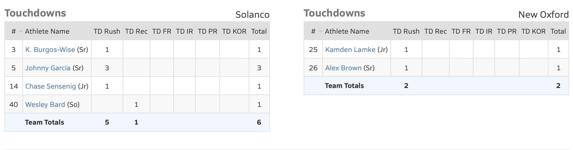Sort New Oxford table by number arrow

point(320,31)
